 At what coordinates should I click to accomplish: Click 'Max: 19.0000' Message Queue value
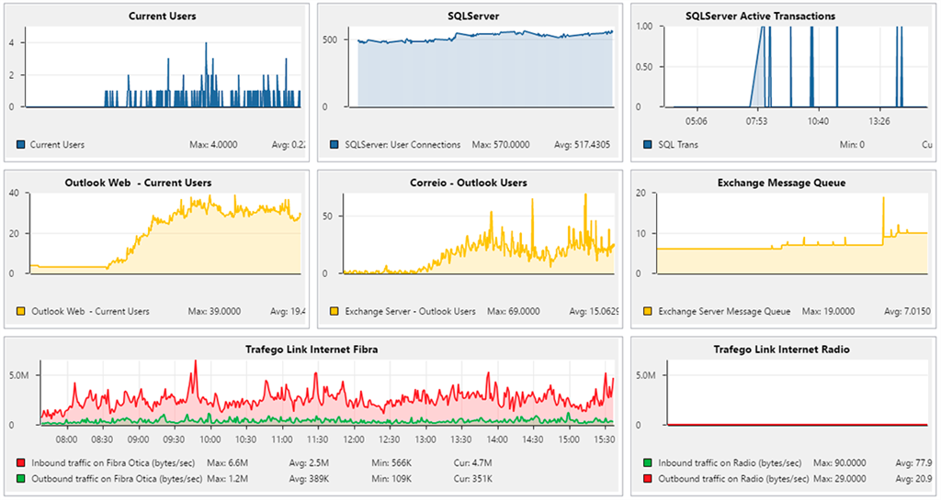(828, 311)
